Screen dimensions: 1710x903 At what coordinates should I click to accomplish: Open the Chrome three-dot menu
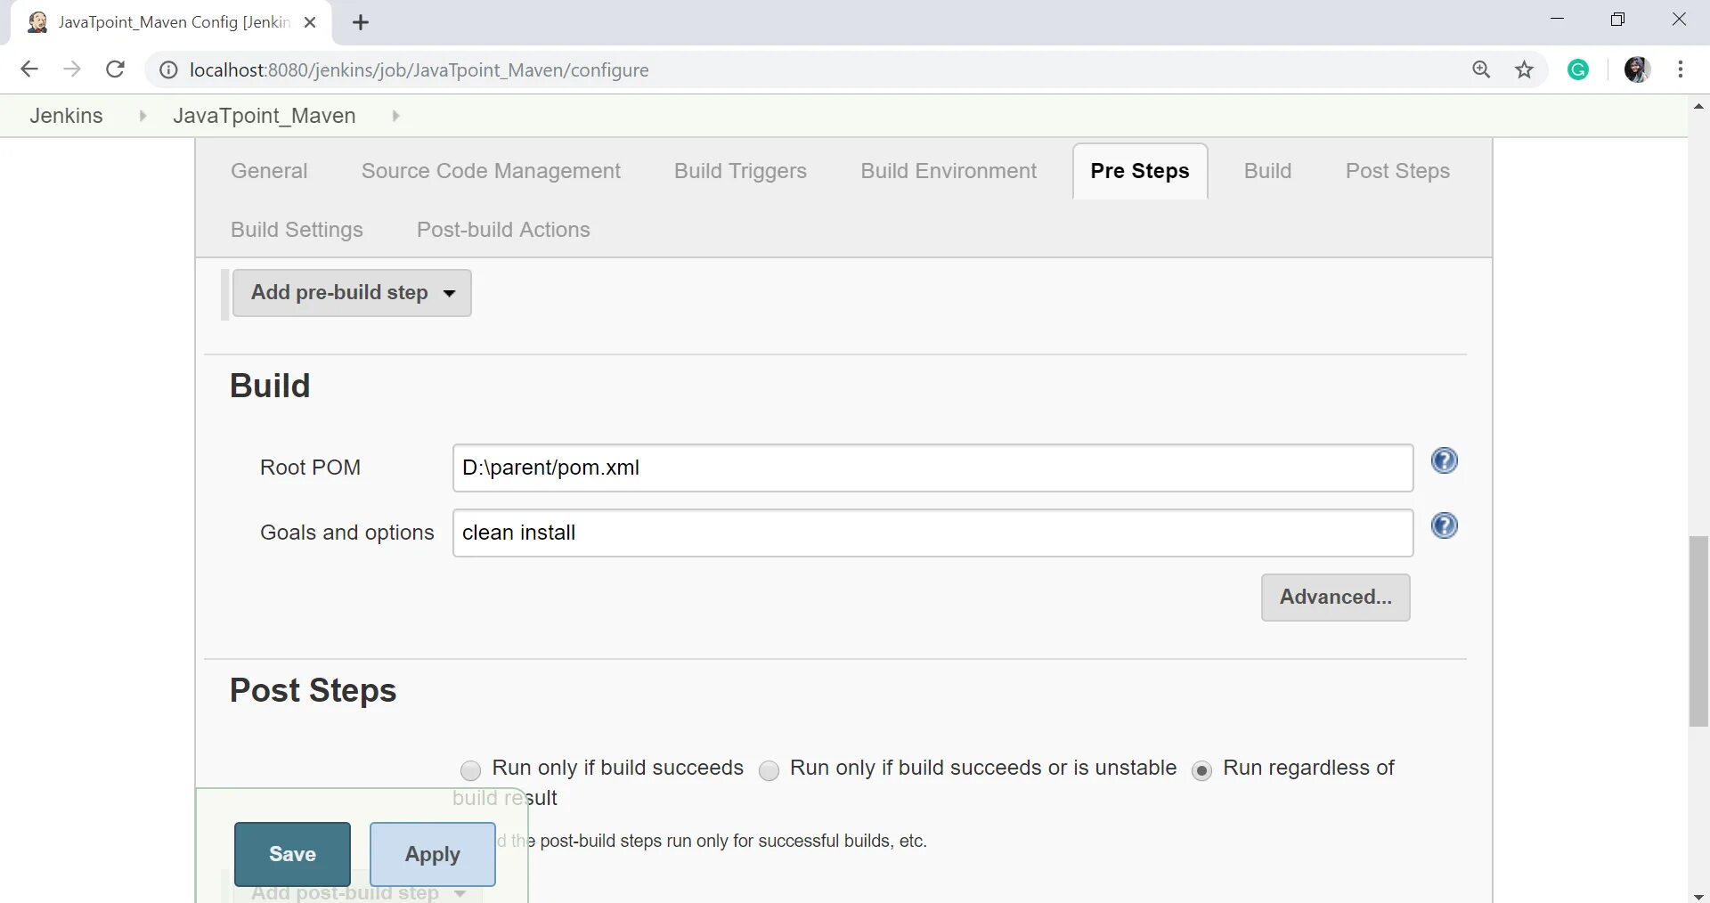[x=1680, y=69]
